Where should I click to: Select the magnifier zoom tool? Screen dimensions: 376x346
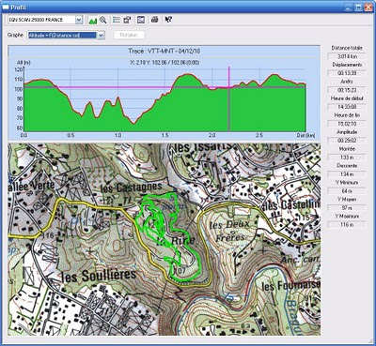point(102,20)
